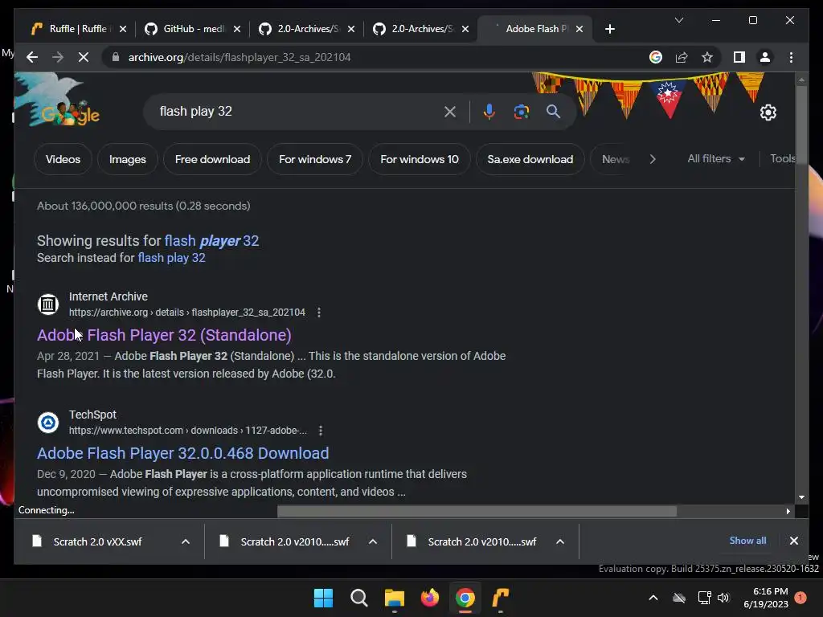Screen dimensions: 823x617
Task: Click the address bar URL
Action: (x=240, y=57)
